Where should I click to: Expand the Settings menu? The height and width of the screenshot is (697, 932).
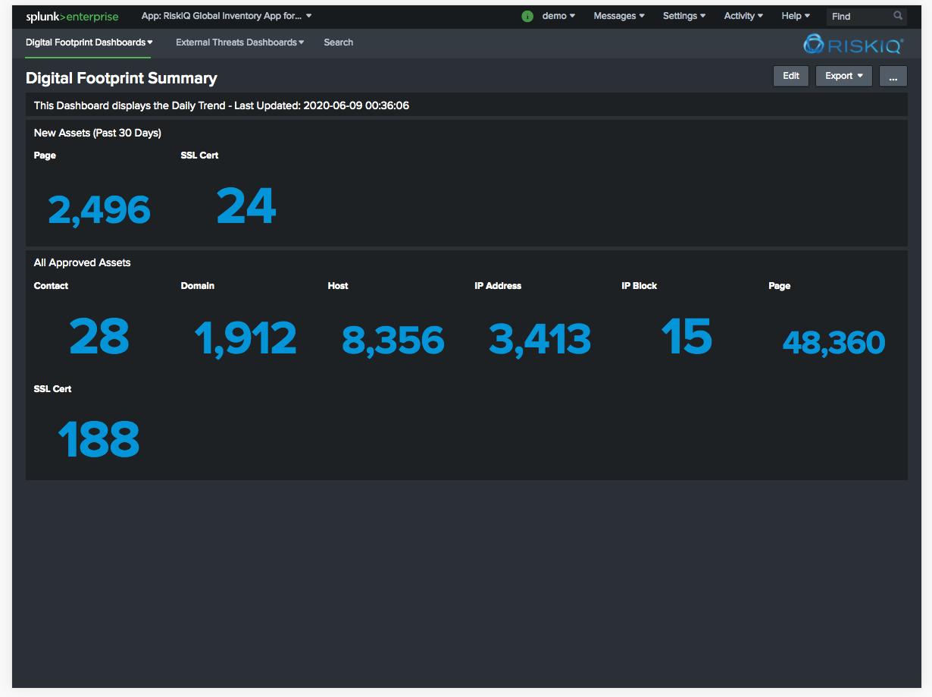click(x=684, y=16)
